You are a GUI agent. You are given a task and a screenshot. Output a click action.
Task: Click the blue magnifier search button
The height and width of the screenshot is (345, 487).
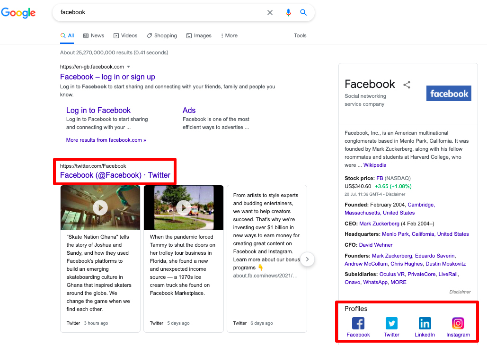click(303, 12)
